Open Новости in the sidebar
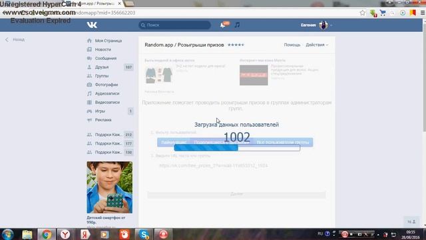This screenshot has width=426, height=240. pyautogui.click(x=103, y=49)
